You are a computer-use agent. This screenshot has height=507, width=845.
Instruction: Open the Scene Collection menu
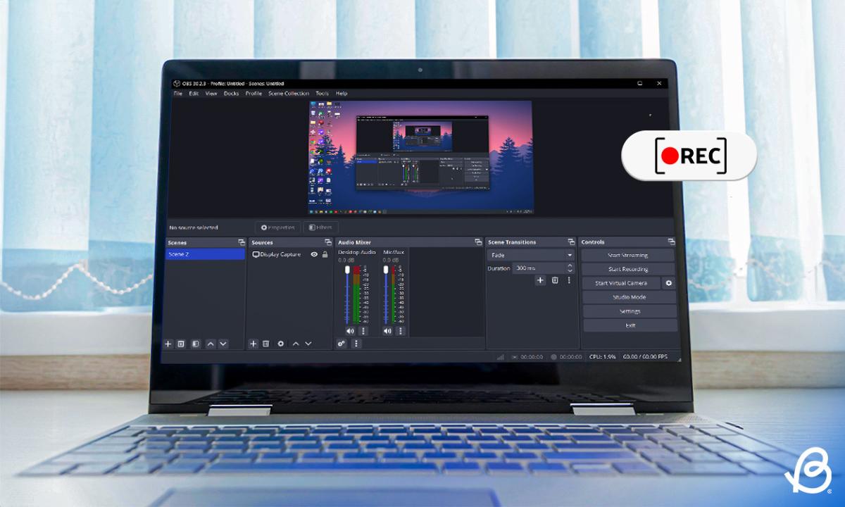pos(288,94)
